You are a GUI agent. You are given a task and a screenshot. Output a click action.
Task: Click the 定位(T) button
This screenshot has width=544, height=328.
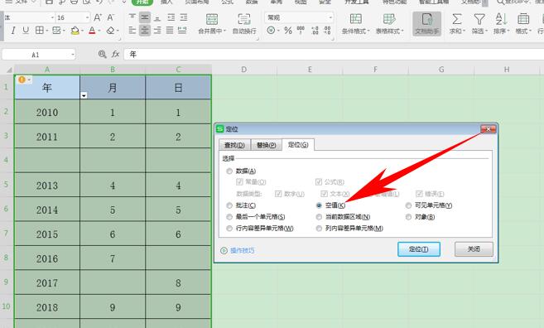[x=419, y=249]
